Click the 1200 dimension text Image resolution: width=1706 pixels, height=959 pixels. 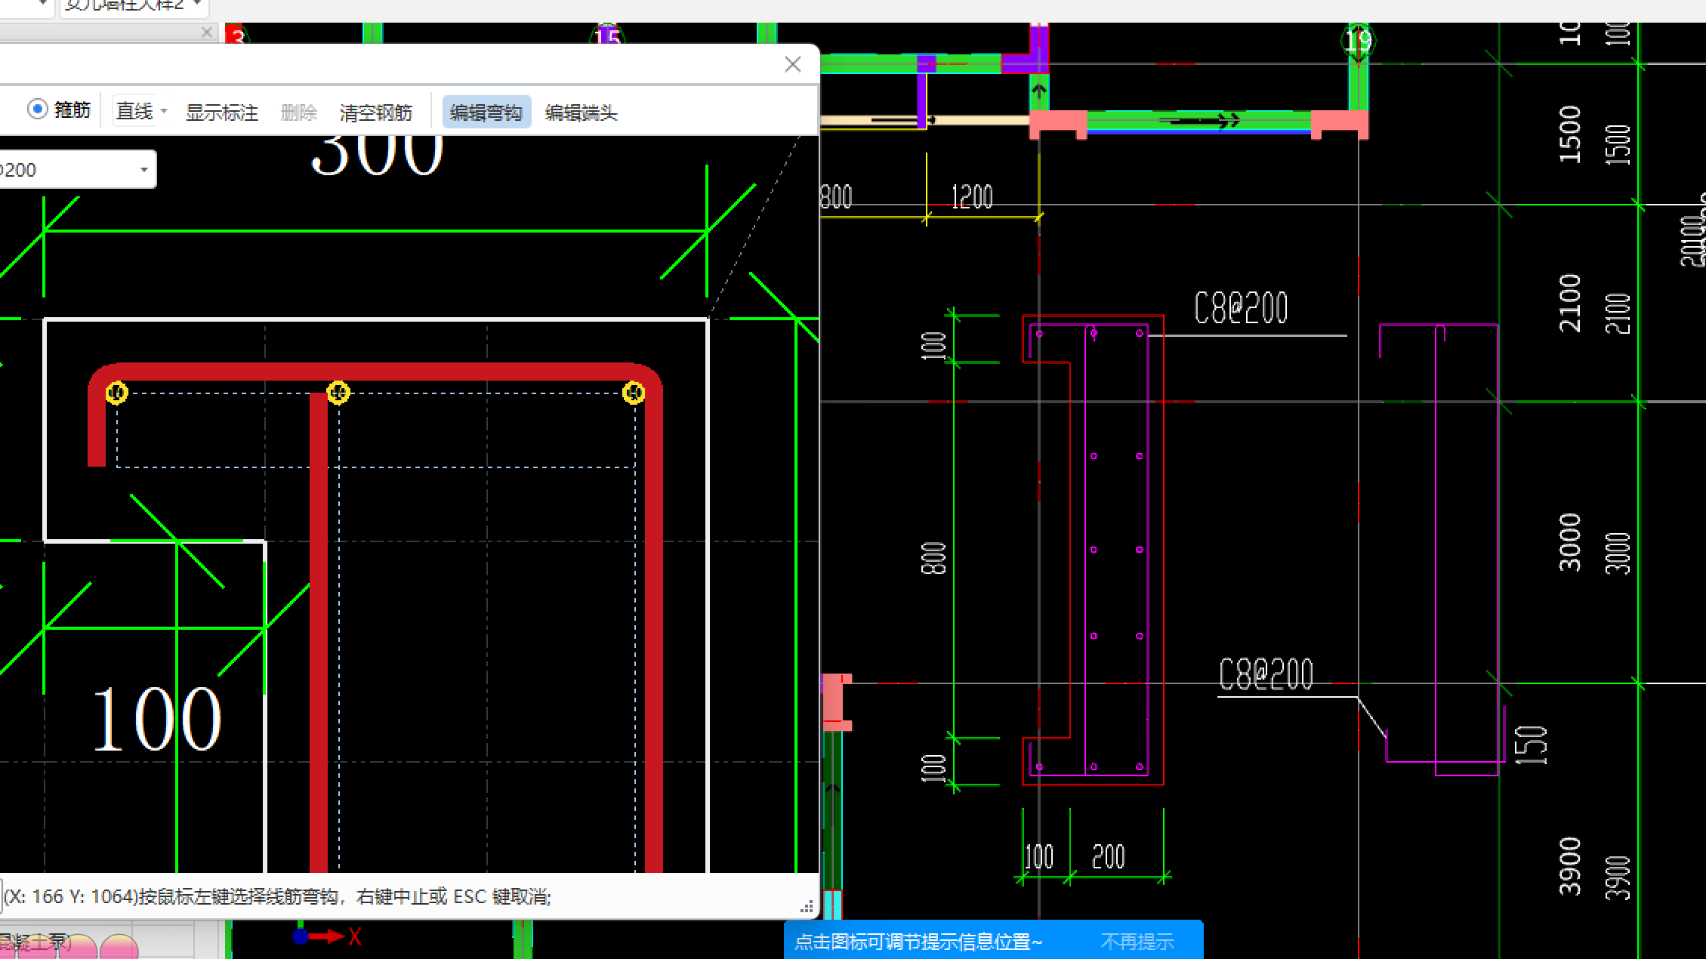(x=972, y=197)
